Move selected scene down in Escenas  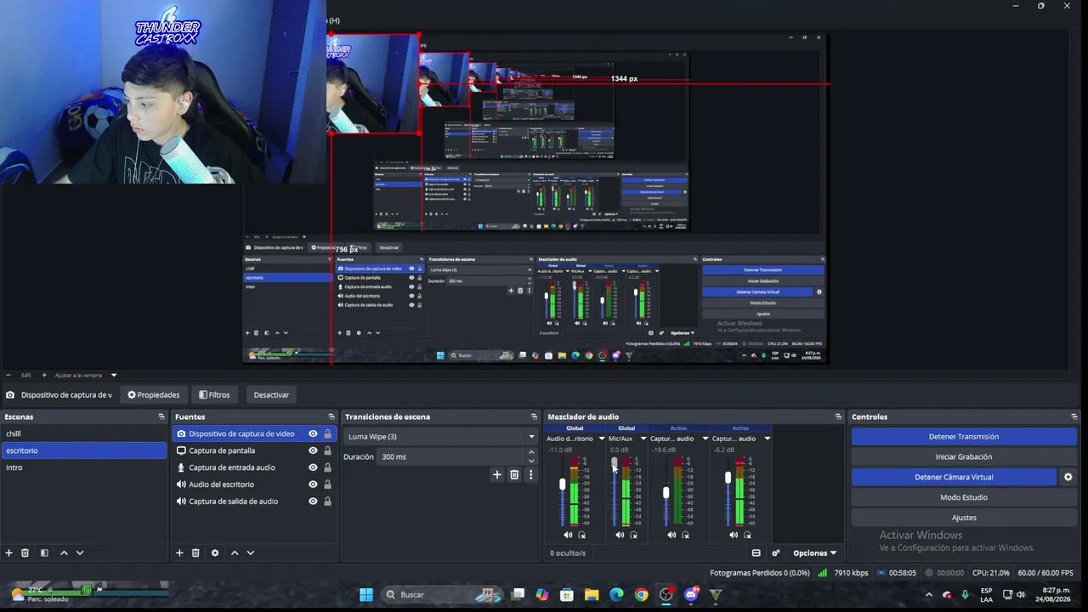pos(80,552)
